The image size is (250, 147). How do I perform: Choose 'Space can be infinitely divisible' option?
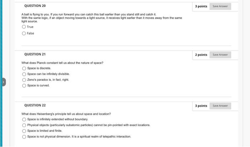24,74
